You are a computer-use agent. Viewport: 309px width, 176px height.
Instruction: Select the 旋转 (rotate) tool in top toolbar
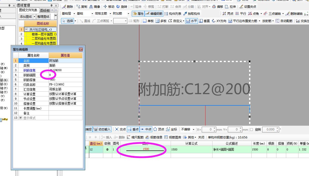[x=122, y=7]
